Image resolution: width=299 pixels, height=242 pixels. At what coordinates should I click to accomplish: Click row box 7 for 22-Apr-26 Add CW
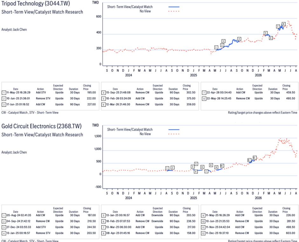coord(204,93)
